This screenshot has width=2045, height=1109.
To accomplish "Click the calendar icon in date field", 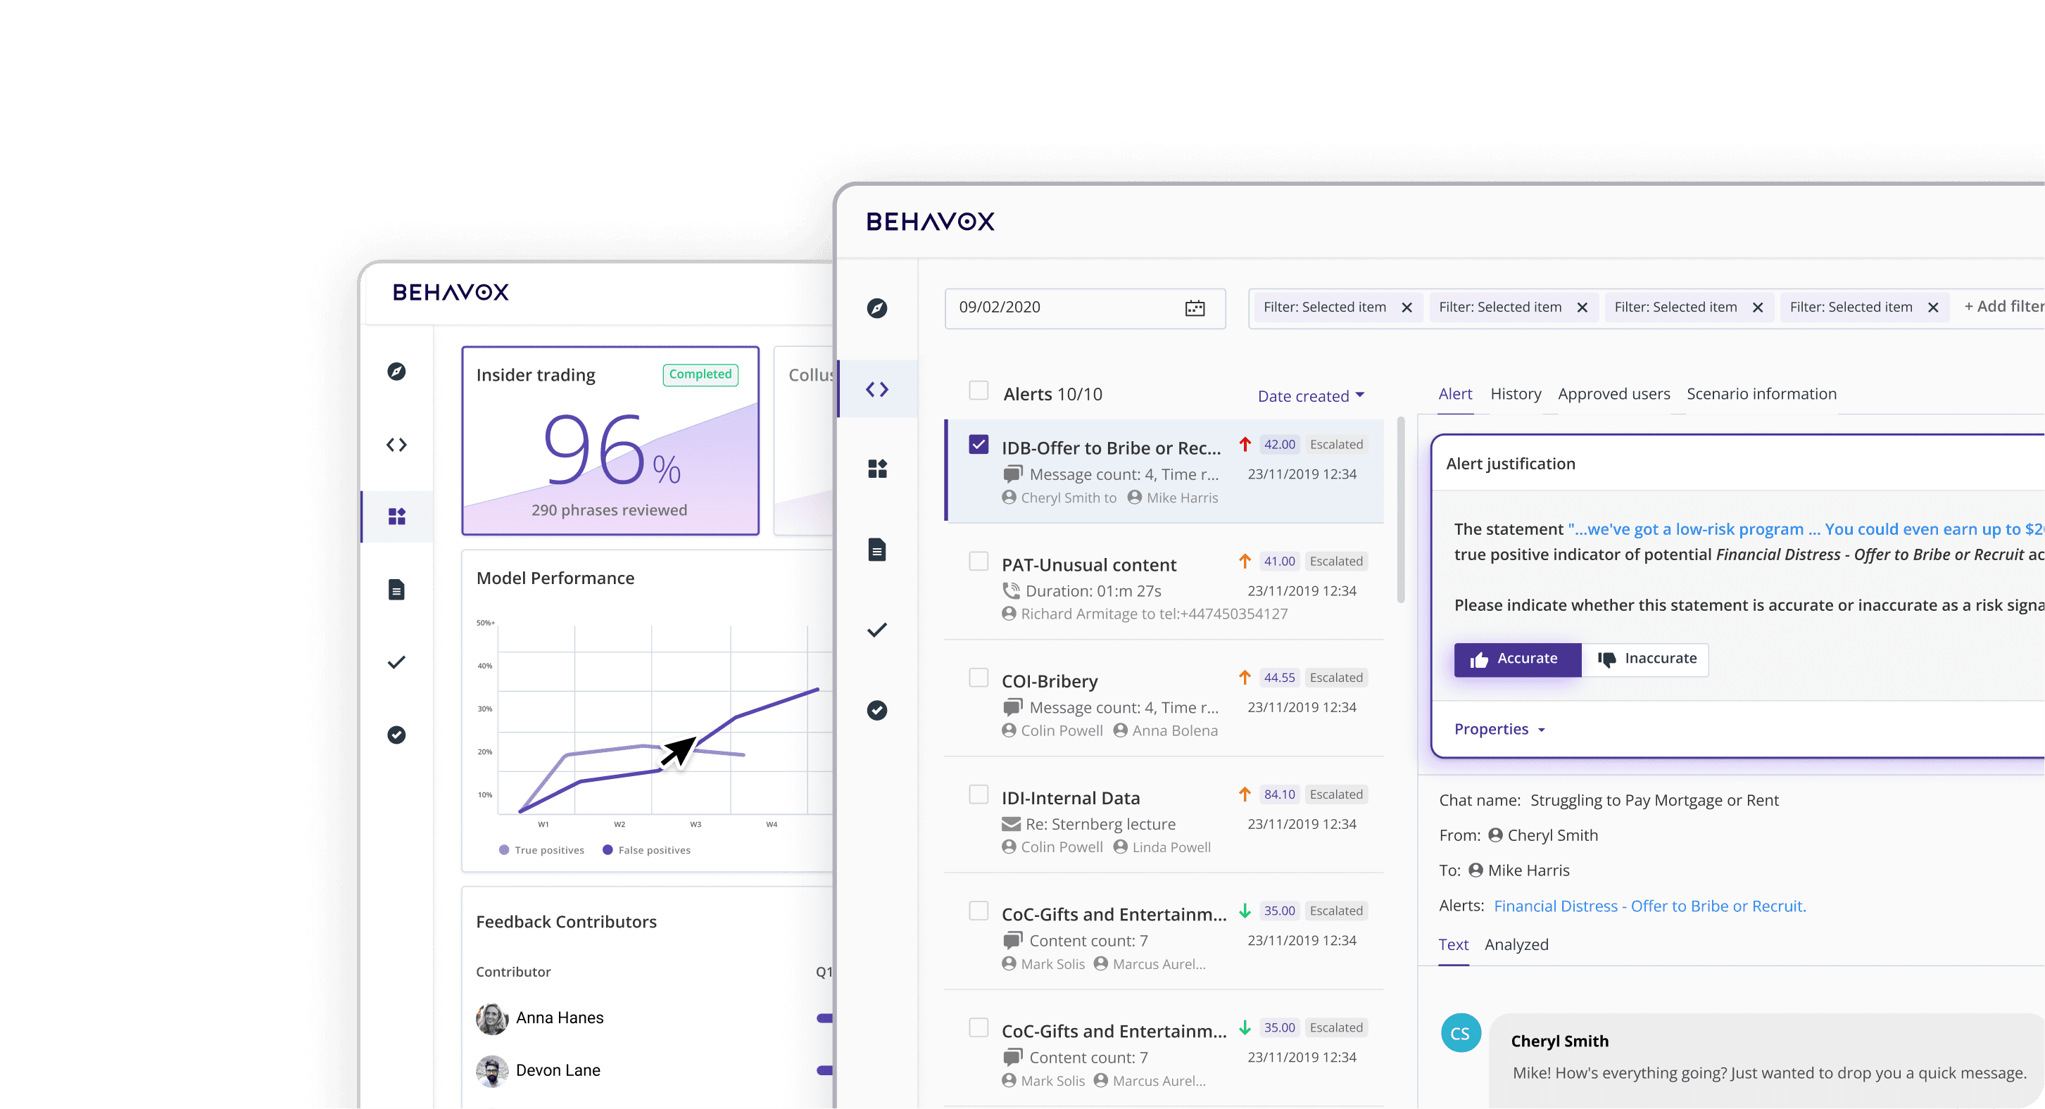I will [1194, 308].
